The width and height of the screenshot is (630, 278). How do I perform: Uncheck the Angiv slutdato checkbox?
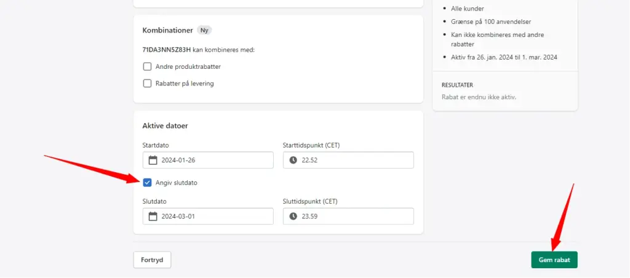tap(148, 183)
